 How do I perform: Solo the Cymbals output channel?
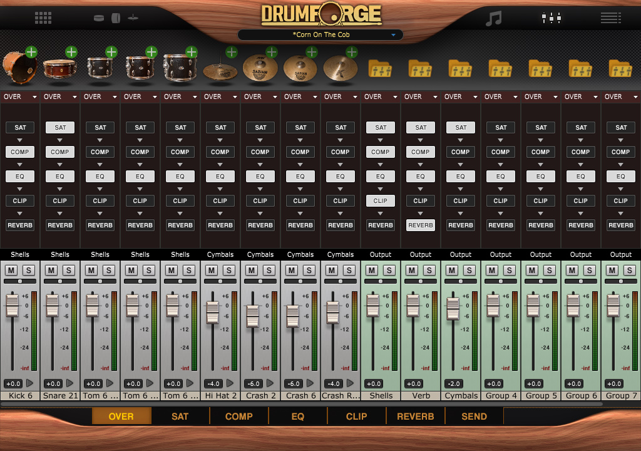469,270
